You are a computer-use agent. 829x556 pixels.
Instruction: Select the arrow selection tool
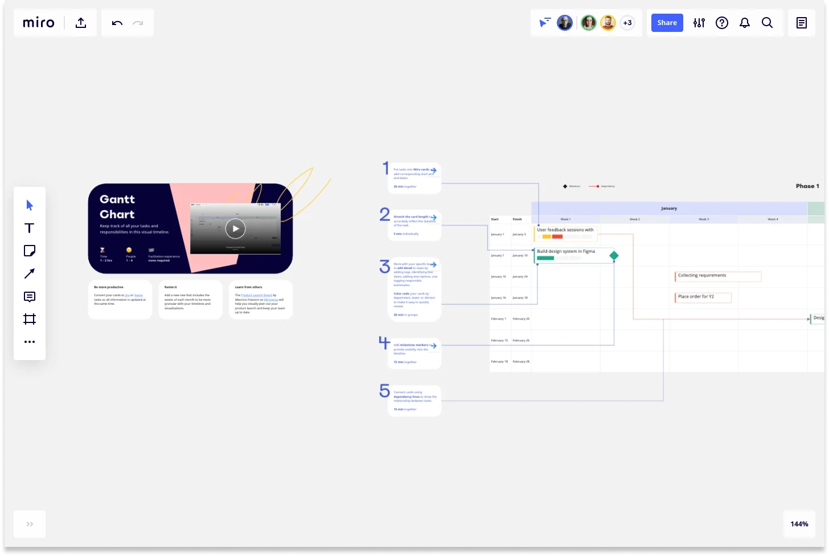tap(30, 205)
